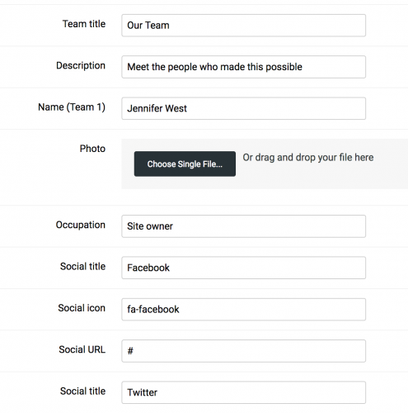Image resolution: width=408 pixels, height=413 pixels.
Task: Select the Description text field
Action: click(243, 67)
